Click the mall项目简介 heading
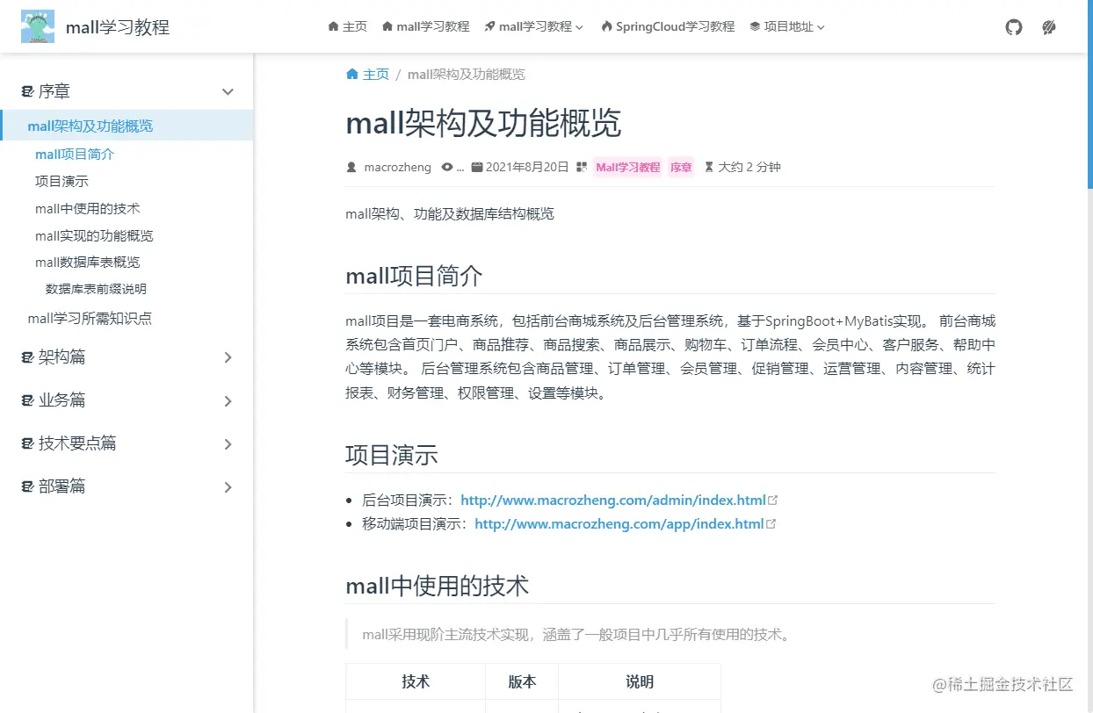The height and width of the screenshot is (713, 1093). point(414,276)
